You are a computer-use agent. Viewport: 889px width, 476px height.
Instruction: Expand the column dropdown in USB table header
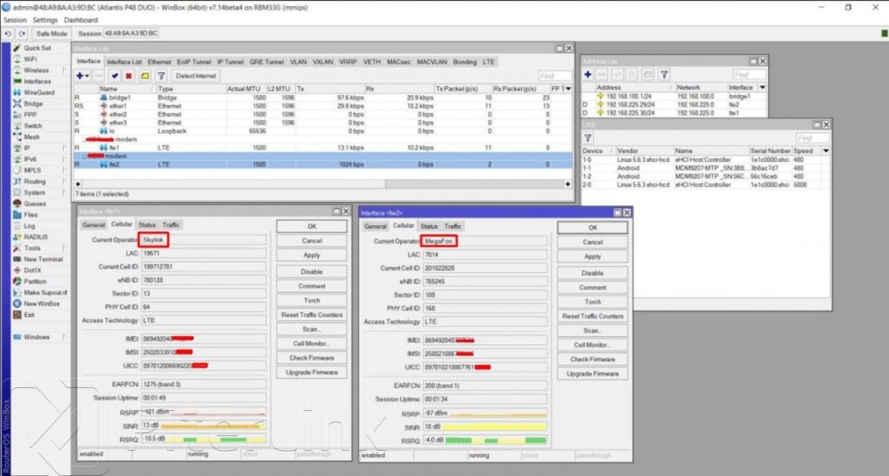click(827, 151)
